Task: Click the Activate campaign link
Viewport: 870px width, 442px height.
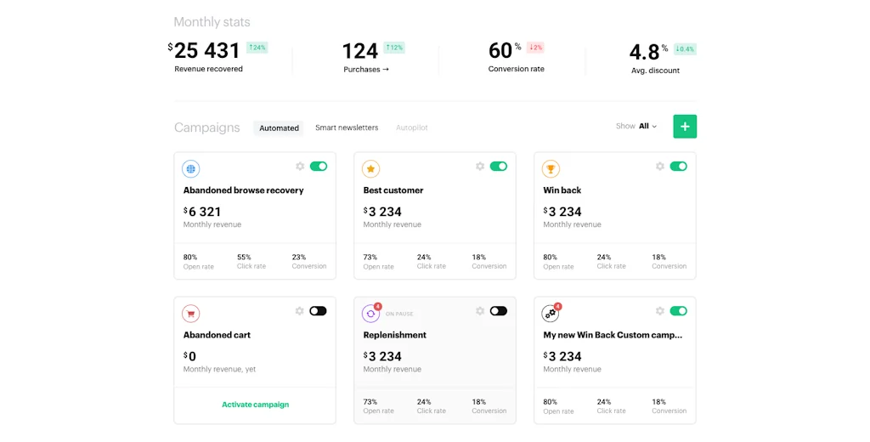Action: (255, 405)
